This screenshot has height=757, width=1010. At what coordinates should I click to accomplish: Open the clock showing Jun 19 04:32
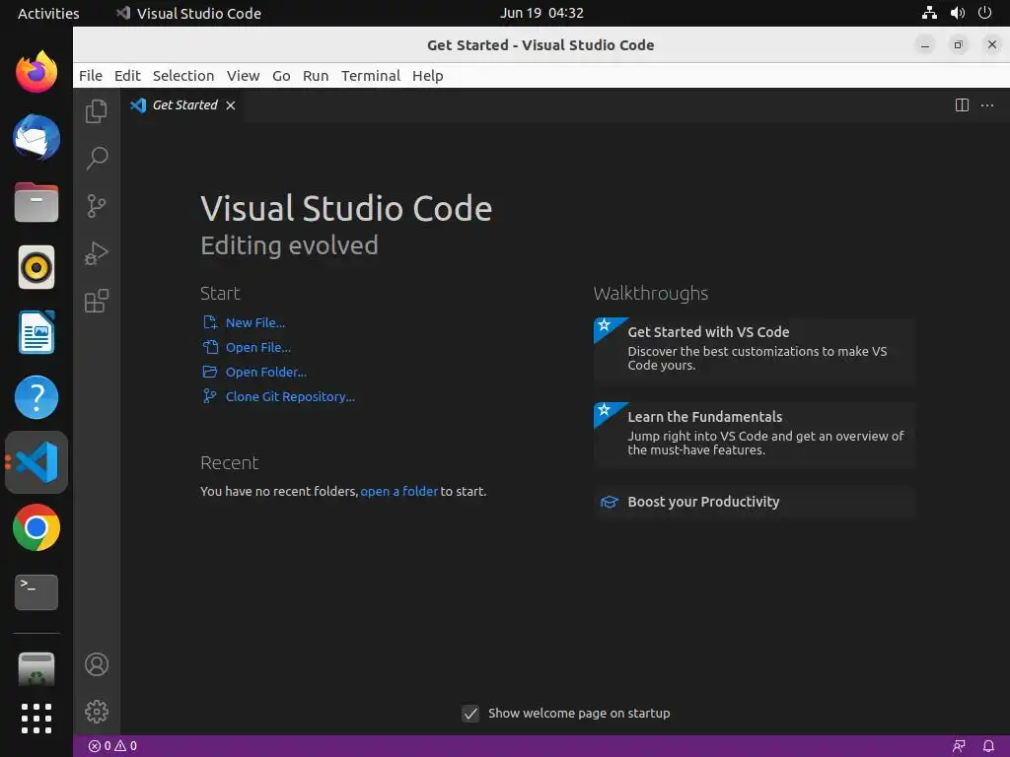(x=541, y=13)
